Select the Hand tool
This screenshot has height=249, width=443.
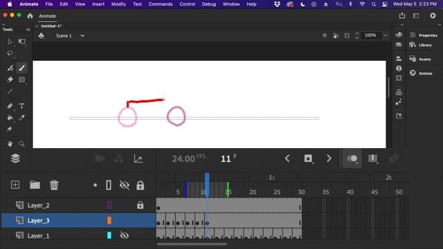pyautogui.click(x=10, y=144)
